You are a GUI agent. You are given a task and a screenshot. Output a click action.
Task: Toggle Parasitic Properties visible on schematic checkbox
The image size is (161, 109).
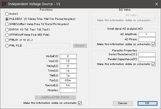[x=153, y=64]
